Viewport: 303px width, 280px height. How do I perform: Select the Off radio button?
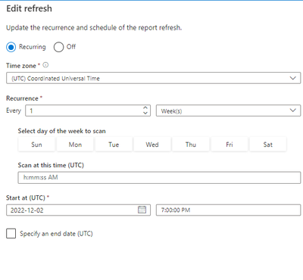point(58,47)
